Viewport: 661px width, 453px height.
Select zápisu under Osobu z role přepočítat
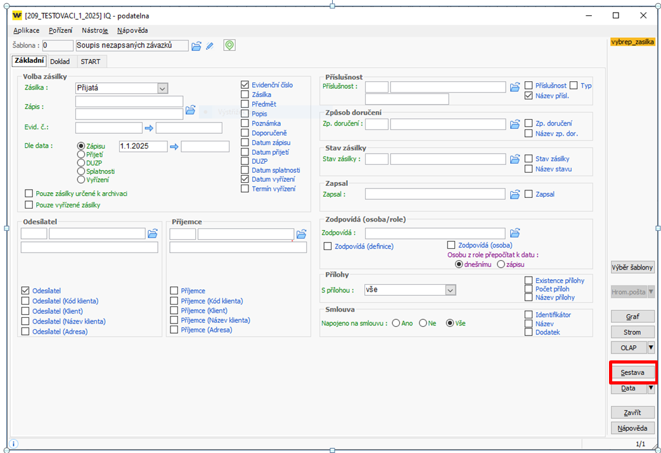[501, 265]
